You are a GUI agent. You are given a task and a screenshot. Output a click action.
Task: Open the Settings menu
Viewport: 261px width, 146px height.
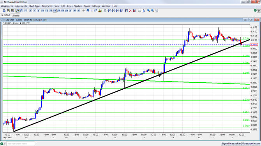96,6
